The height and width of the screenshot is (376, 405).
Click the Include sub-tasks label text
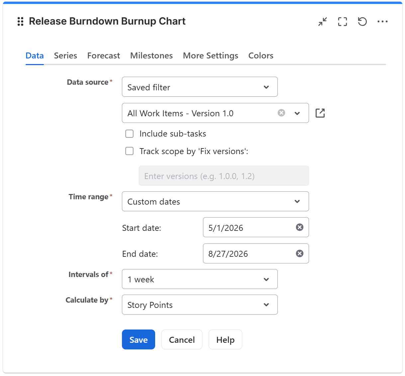[x=173, y=134]
